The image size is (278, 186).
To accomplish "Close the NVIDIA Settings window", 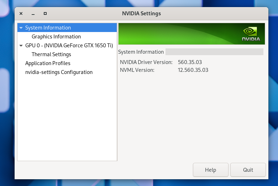I will [x=21, y=14].
